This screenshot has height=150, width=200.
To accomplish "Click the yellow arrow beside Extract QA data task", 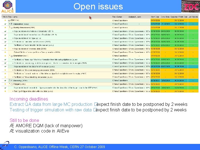I will pos(5,52).
